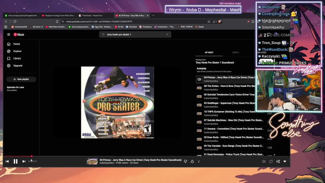Switch to the UP NEXT tab
Viewport: 325px width, 183px height.
tap(209, 52)
